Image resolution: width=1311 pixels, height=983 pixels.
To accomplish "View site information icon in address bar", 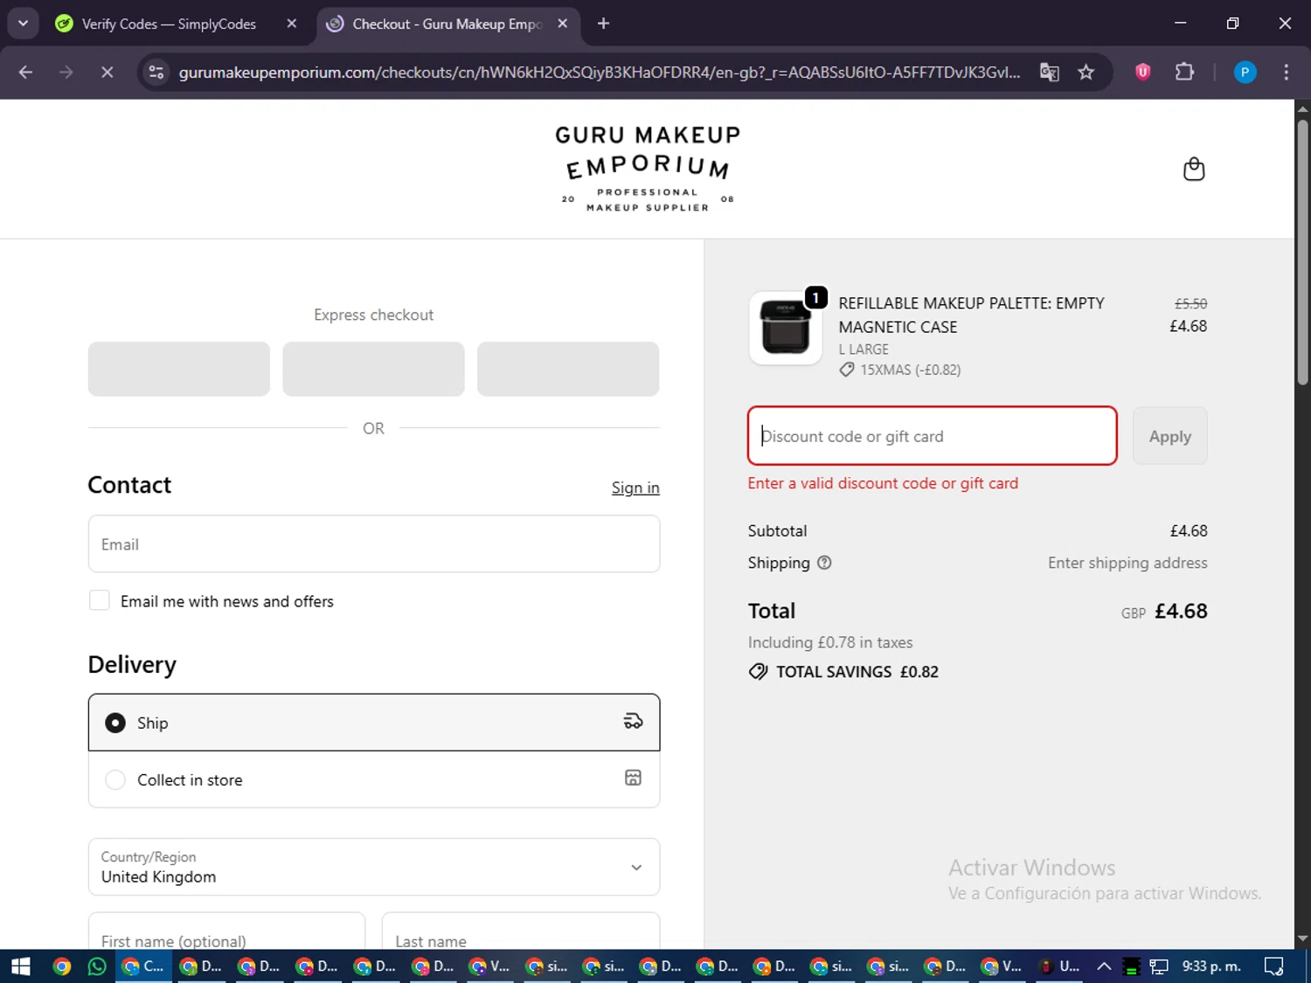I will 156,73.
